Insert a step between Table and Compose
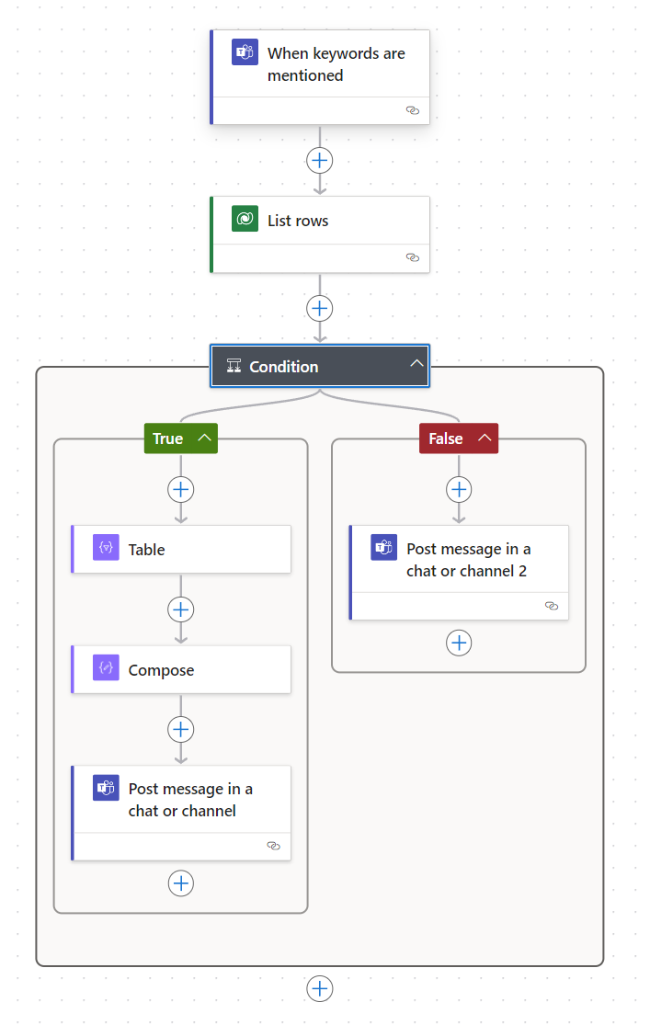The image size is (650, 1025). 180,609
